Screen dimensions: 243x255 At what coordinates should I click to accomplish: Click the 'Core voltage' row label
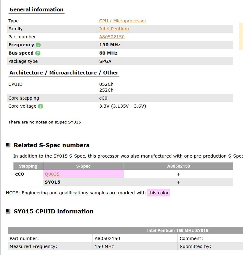pyautogui.click(x=22, y=106)
